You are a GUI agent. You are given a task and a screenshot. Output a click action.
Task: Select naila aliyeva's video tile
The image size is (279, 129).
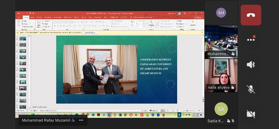(221, 76)
